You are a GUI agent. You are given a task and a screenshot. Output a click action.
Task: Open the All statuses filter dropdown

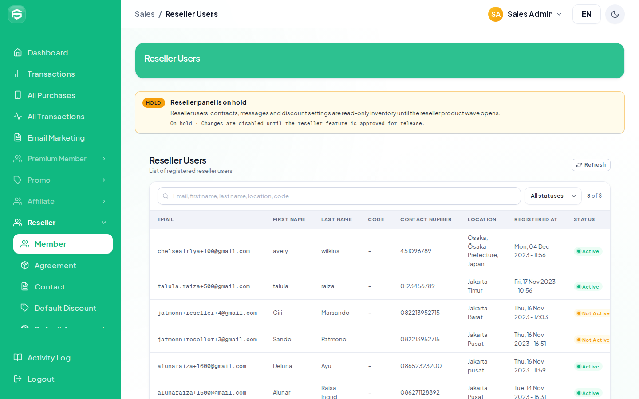(553, 196)
